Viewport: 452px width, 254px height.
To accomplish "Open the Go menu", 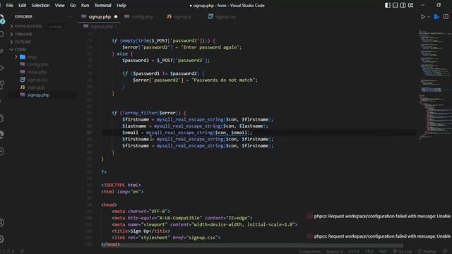I will [73, 5].
